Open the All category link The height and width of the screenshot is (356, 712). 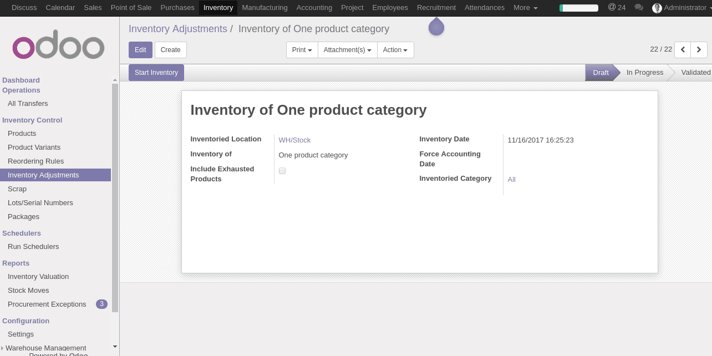coord(511,180)
